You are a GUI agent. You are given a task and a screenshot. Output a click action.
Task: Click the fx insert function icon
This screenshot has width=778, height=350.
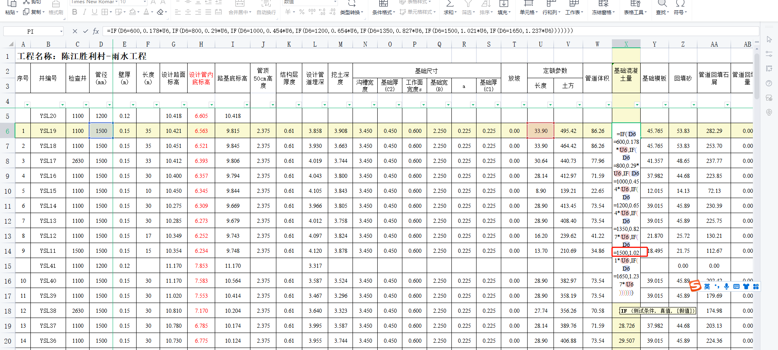(96, 31)
